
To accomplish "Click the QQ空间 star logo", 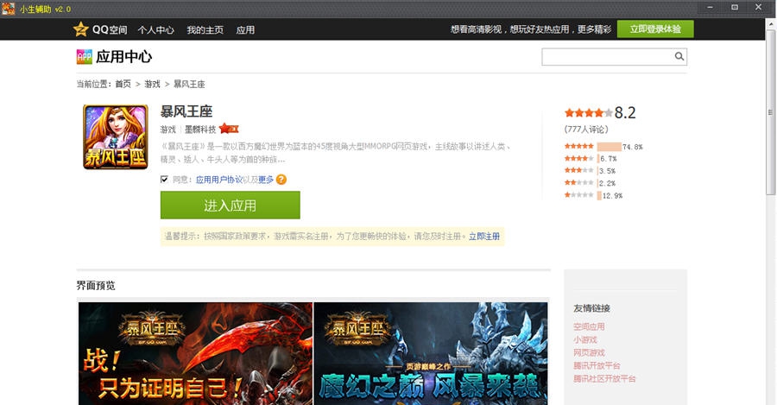I will pyautogui.click(x=81, y=29).
